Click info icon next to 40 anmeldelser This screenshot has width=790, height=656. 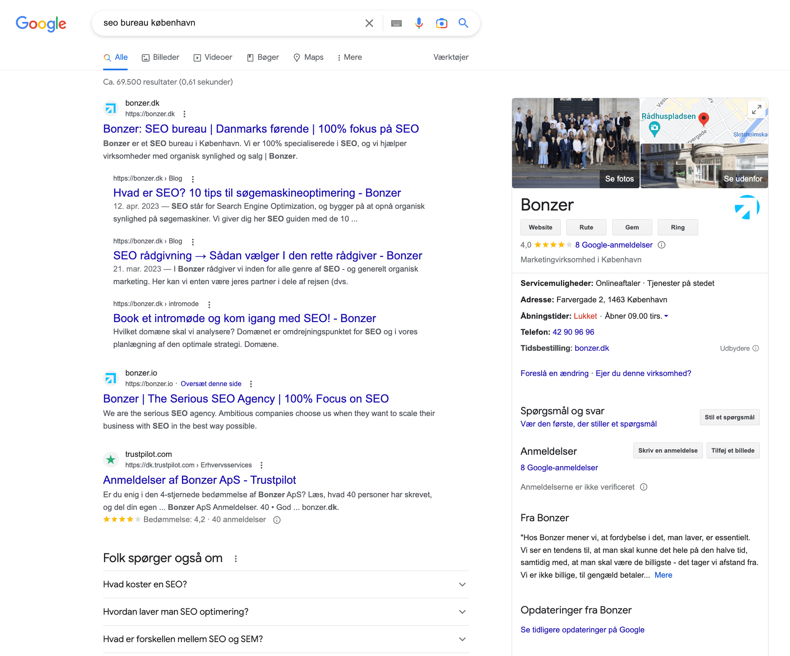coord(277,520)
